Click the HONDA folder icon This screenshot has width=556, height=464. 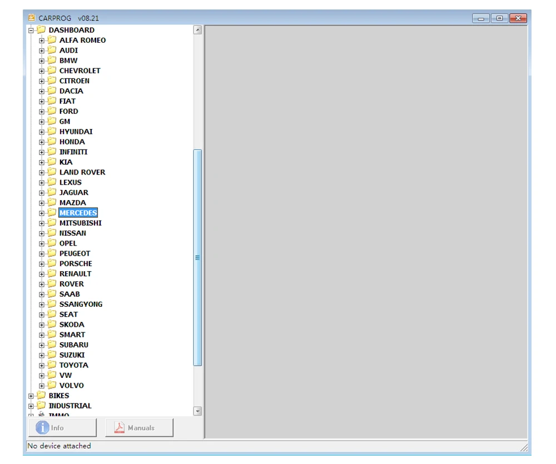tap(52, 142)
